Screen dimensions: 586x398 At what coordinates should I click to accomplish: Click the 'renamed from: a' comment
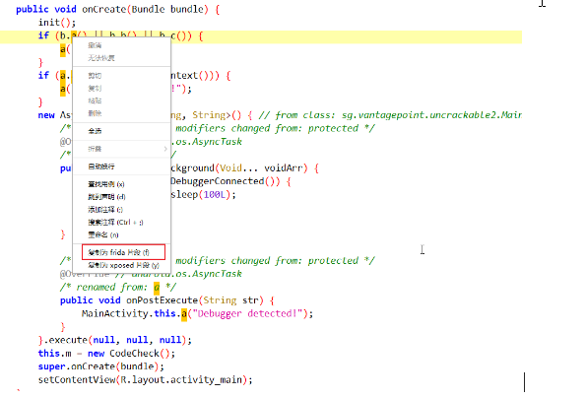pyautogui.click(x=118, y=287)
